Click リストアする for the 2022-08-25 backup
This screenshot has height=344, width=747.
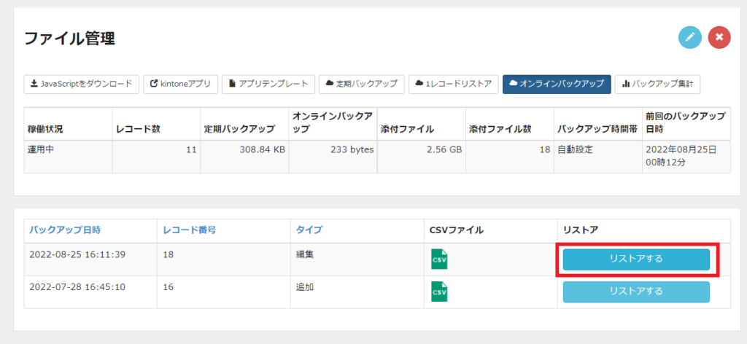pos(636,259)
